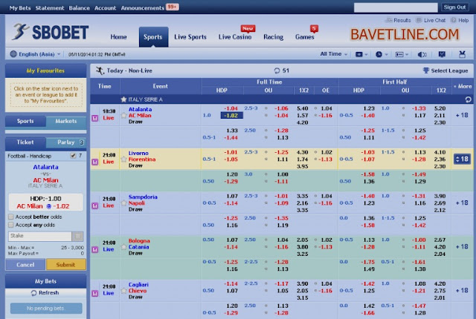Focus the Stake input field
The width and height of the screenshot is (476, 319).
[39, 236]
